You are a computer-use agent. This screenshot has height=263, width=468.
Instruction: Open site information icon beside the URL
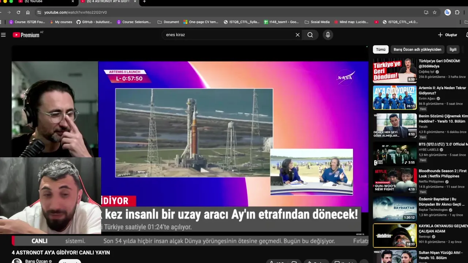coord(39,12)
